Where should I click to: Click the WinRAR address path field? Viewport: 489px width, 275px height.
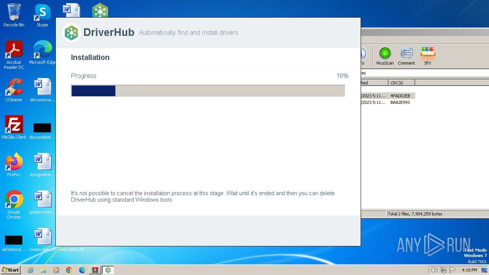[x=425, y=73]
